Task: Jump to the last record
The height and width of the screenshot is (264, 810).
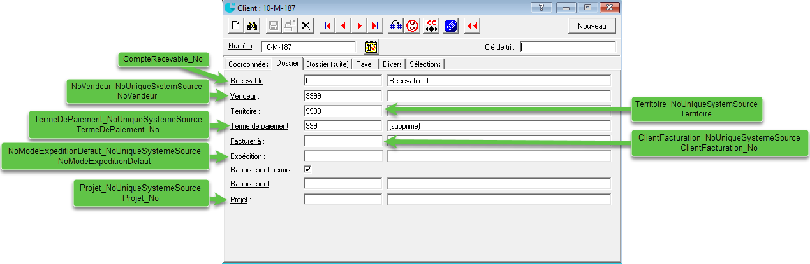Action: (375, 26)
